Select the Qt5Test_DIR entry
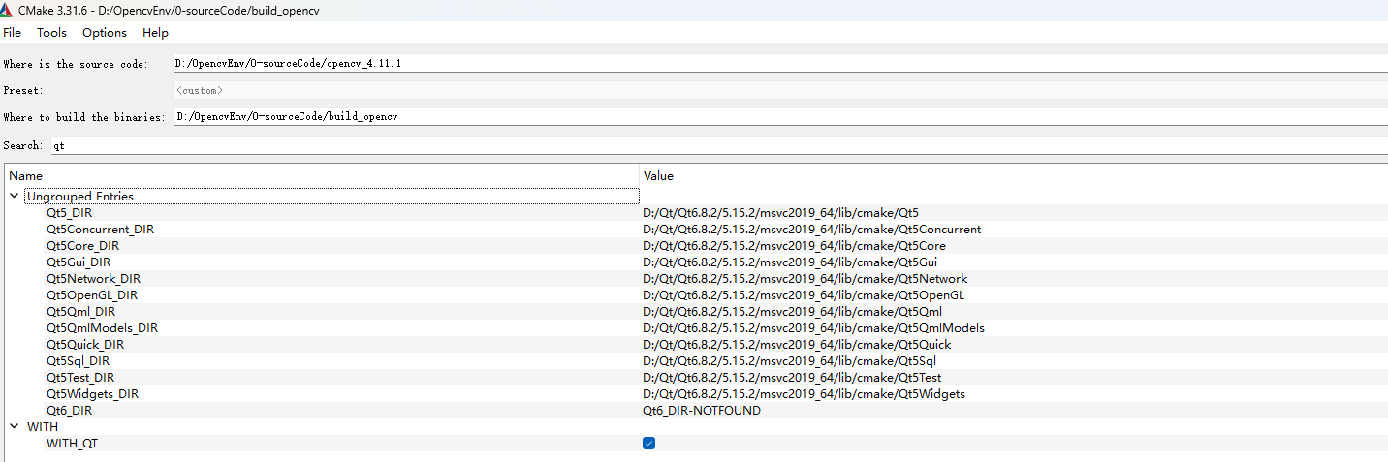This screenshot has height=462, width=1388. pos(80,378)
